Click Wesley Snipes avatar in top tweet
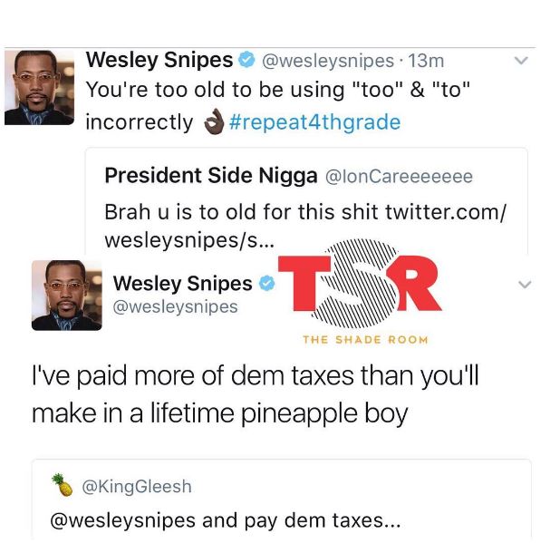This screenshot has height=543, width=550. (39, 87)
